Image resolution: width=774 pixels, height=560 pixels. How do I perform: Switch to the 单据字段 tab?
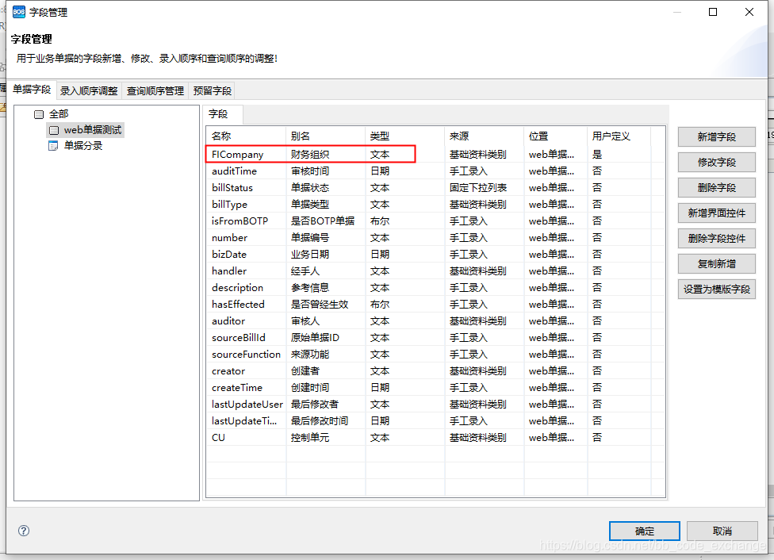32,90
